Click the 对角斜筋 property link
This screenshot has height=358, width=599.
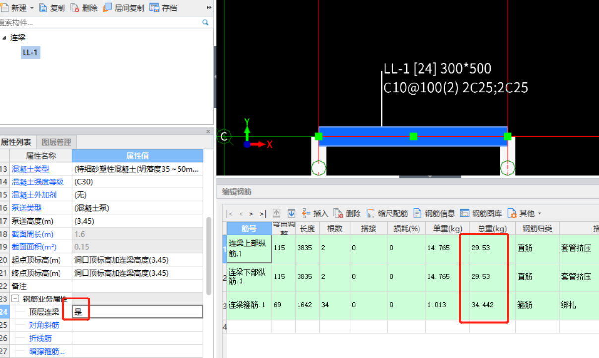(44, 325)
